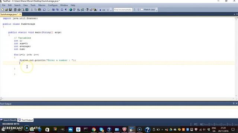The width and height of the screenshot is (238, 133).
Task: Open Print Preview from the toolbar
Action: pyautogui.click(x=23, y=10)
